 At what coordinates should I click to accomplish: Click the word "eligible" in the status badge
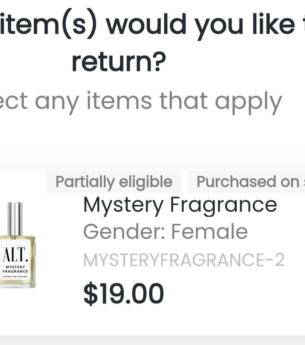(x=145, y=182)
